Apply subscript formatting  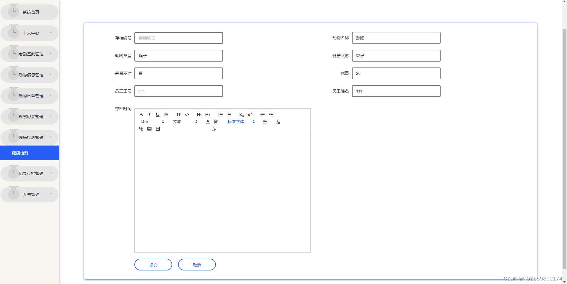pos(241,115)
